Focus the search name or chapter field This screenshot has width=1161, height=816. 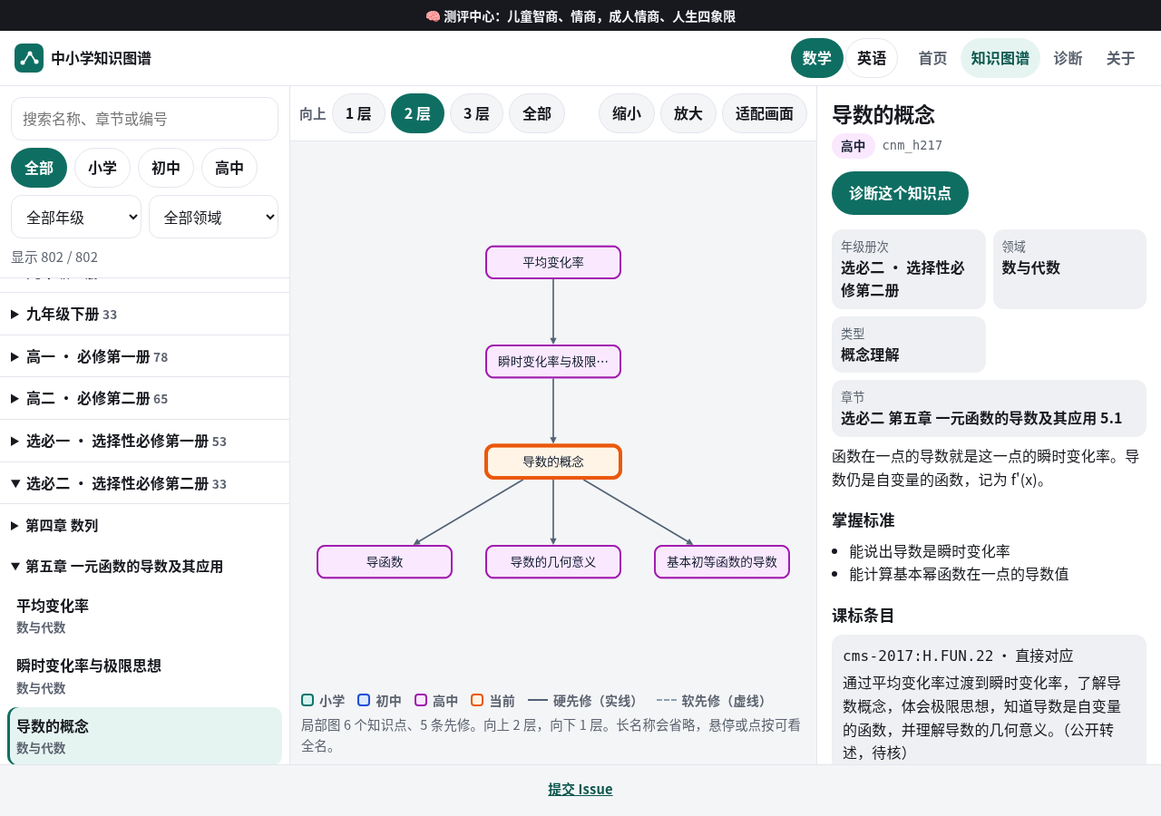click(x=144, y=119)
